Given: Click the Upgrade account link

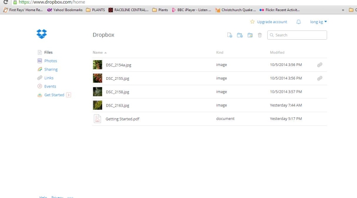Looking at the screenshot, I should tap(272, 22).
